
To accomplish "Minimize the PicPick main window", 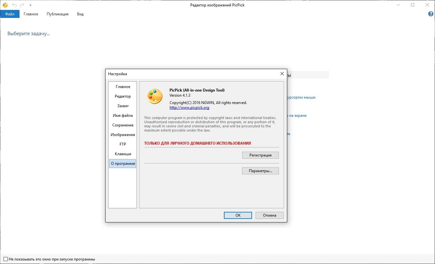I will tap(398, 5).
